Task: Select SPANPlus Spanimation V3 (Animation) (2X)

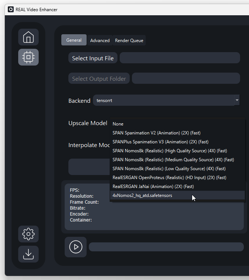Action: [178, 142]
